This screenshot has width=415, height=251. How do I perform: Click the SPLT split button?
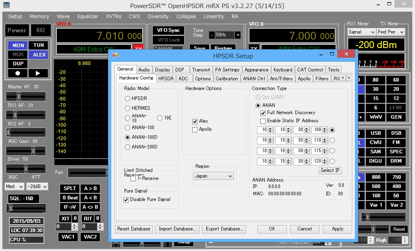point(70,188)
